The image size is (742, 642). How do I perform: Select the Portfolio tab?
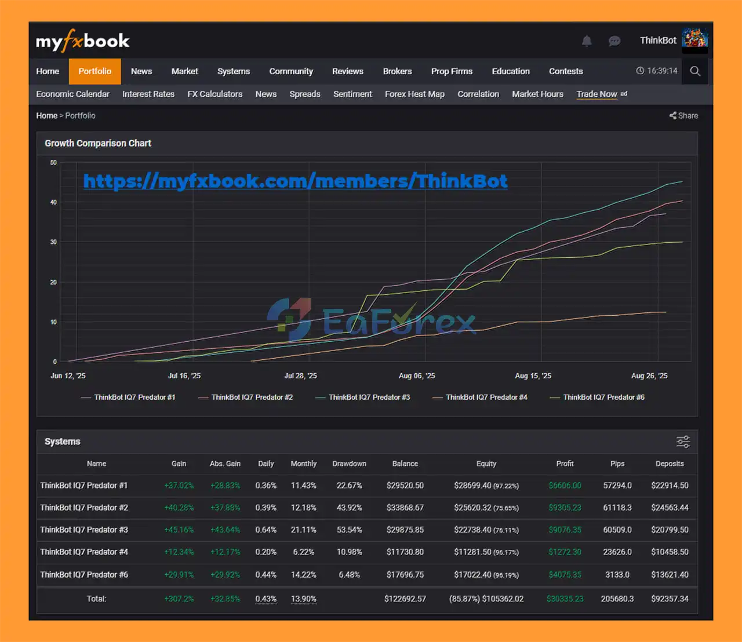click(x=94, y=71)
